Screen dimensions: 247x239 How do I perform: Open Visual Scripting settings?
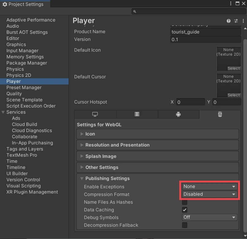click(x=24, y=186)
